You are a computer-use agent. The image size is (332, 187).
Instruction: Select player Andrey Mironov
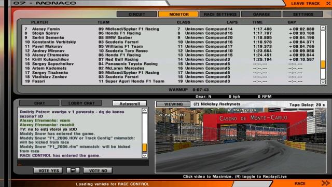tap(48, 51)
